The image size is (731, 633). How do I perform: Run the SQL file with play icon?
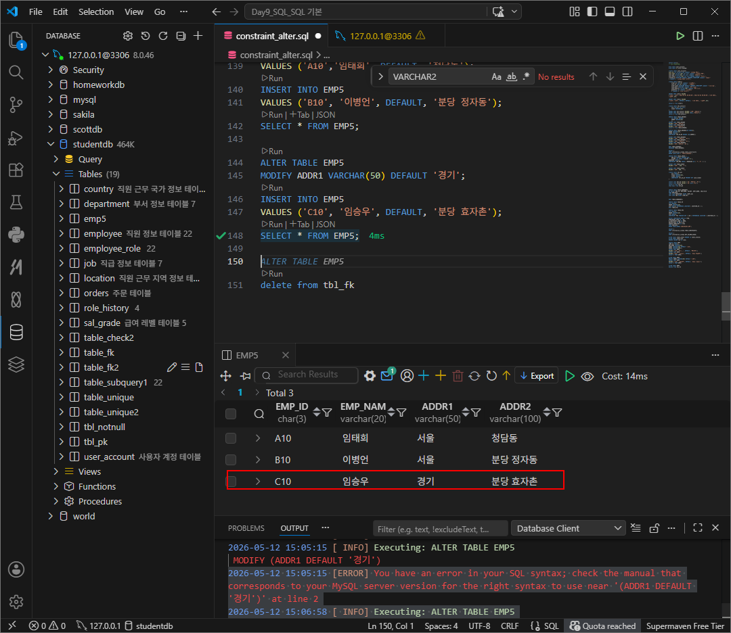pos(680,36)
